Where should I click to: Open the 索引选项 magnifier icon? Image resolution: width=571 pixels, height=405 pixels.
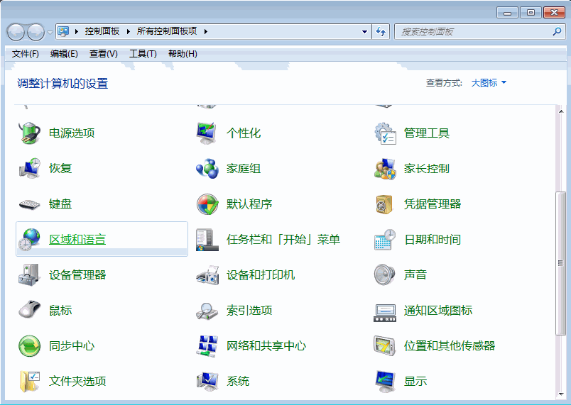[207, 310]
